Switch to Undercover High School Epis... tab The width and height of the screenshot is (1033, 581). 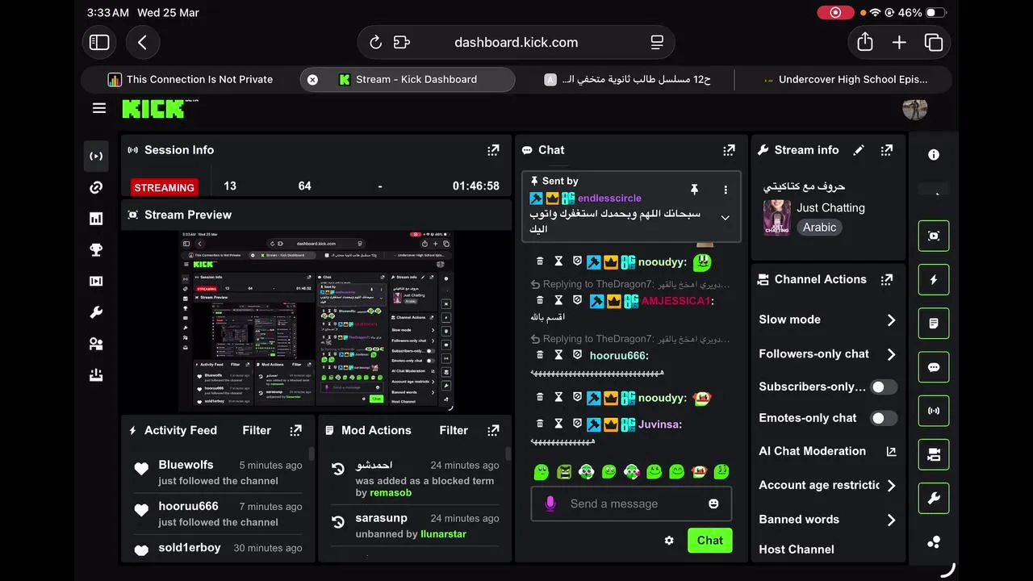845,79
